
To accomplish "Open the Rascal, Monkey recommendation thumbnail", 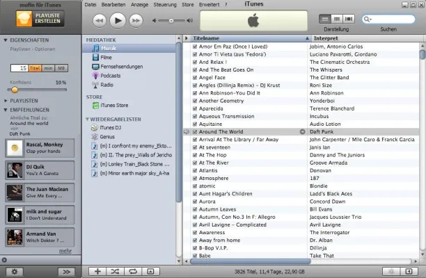I will tap(15, 148).
